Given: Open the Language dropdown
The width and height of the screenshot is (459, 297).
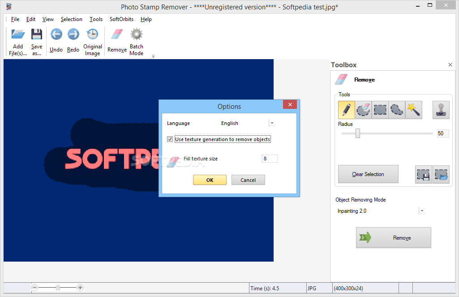Looking at the screenshot, I should [272, 123].
